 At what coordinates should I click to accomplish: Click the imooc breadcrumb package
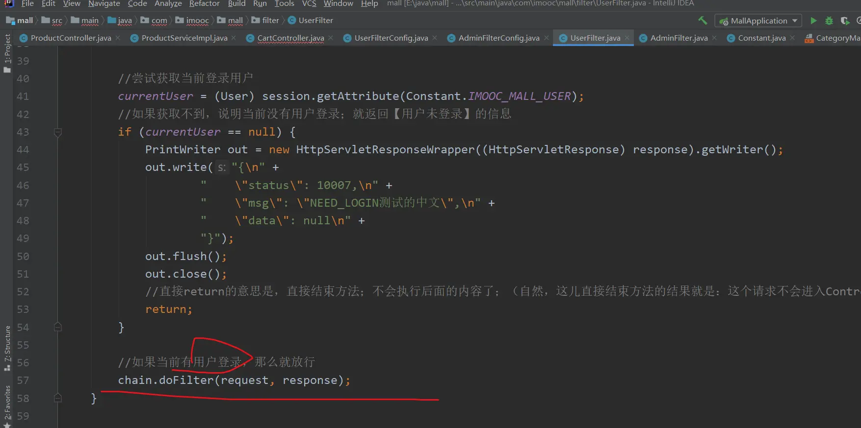[x=192, y=21]
